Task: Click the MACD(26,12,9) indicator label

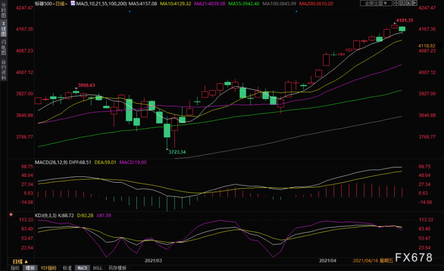Action: coord(51,163)
